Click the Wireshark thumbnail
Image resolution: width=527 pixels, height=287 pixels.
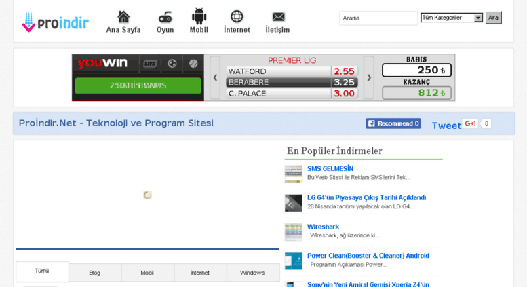294,232
